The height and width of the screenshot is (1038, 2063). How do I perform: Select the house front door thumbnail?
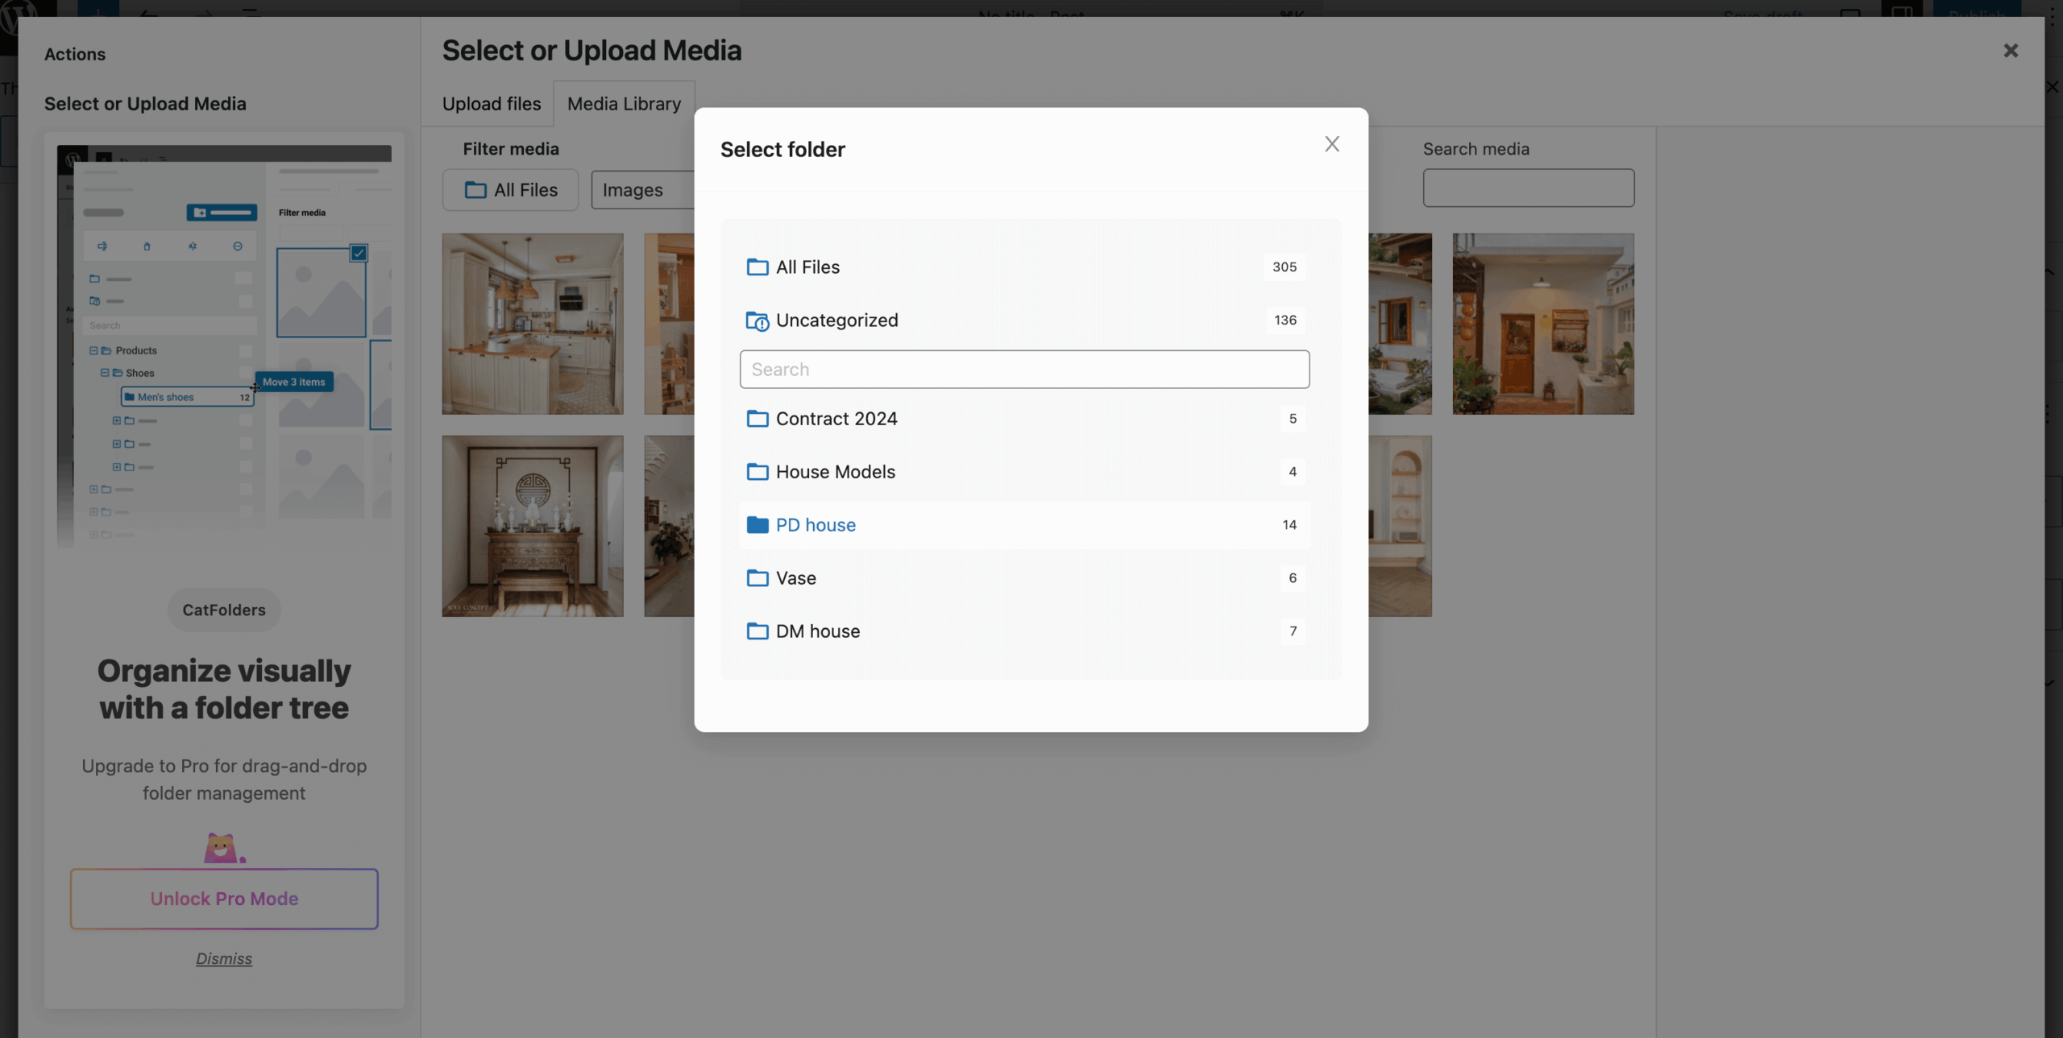[x=1543, y=324]
